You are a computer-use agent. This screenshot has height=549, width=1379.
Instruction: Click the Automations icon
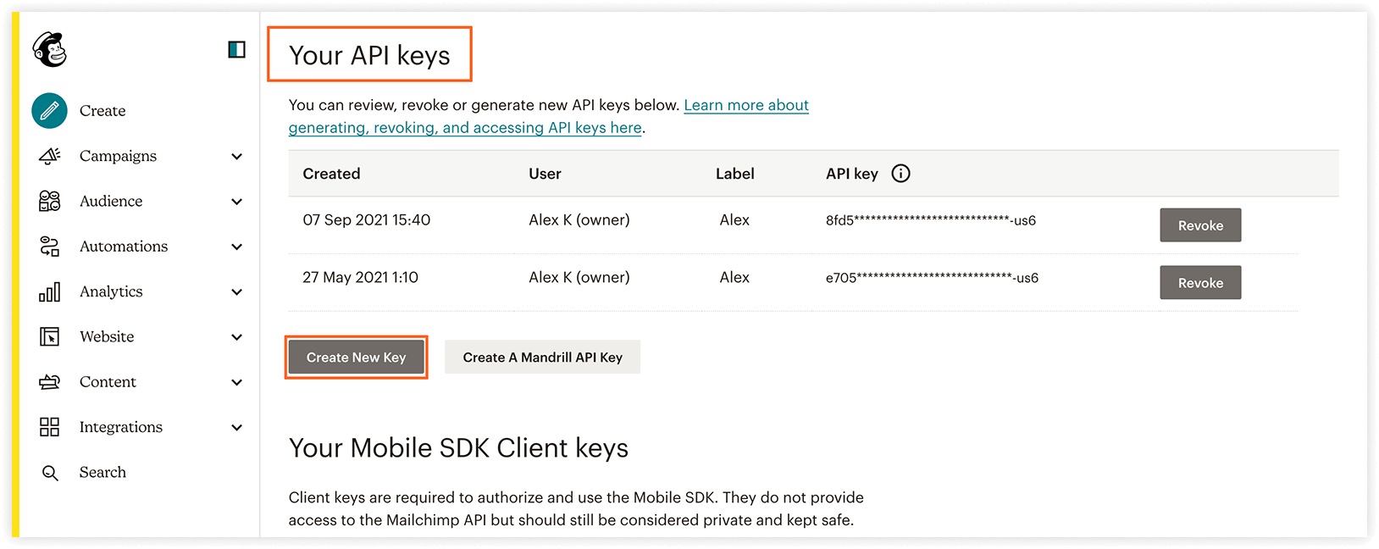[x=49, y=247]
